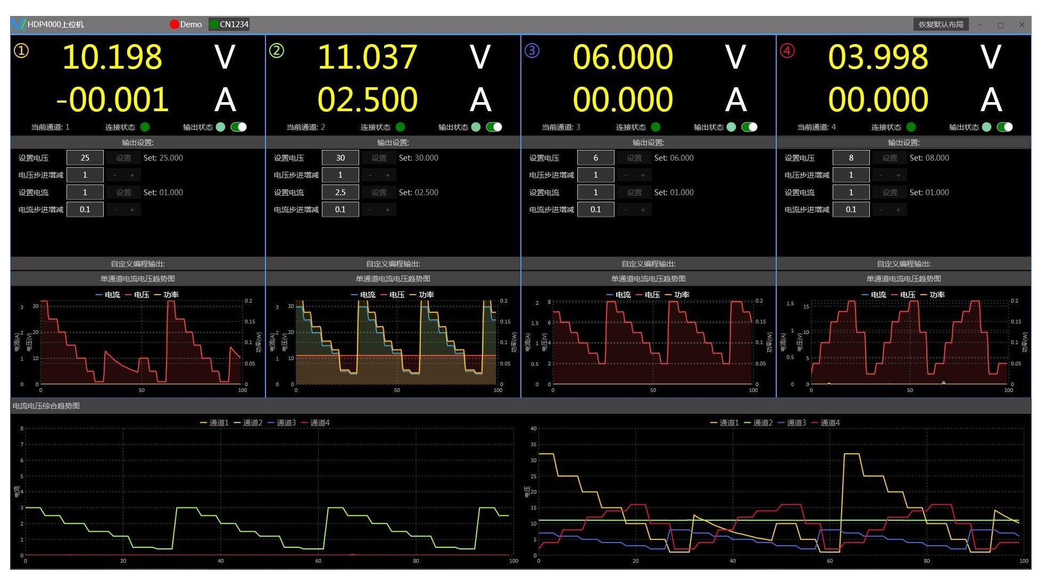Click channel 2 connection status green LED
Viewport: 1046px width, 584px height.
[x=401, y=127]
